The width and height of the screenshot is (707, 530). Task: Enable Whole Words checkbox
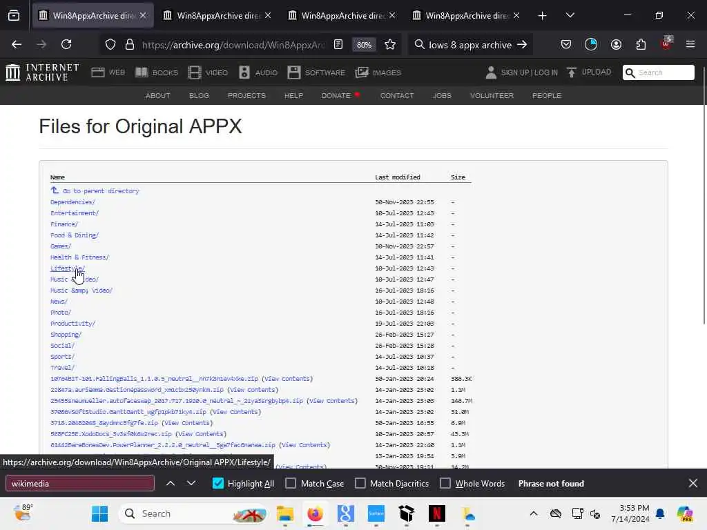point(445,483)
